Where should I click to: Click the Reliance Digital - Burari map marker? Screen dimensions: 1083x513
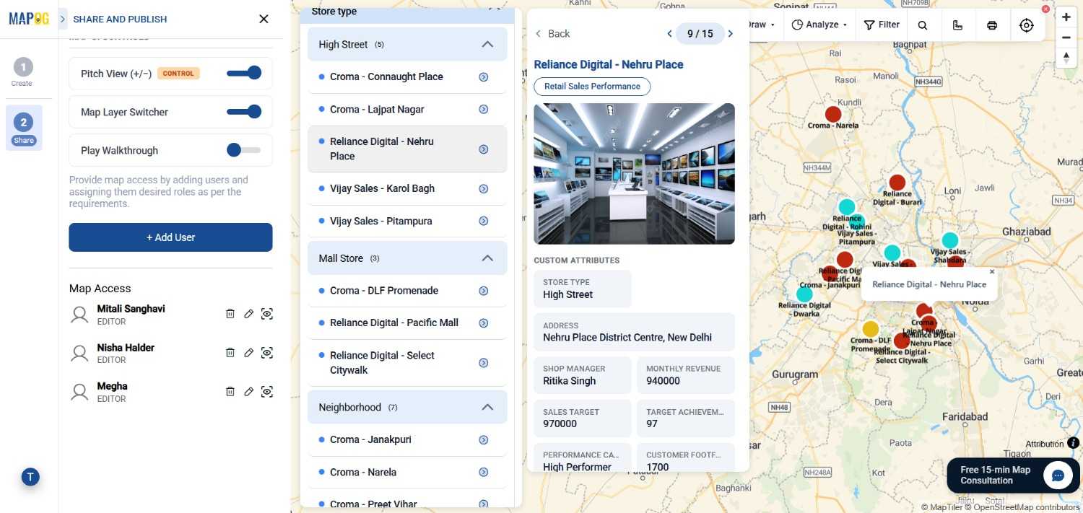click(x=897, y=183)
